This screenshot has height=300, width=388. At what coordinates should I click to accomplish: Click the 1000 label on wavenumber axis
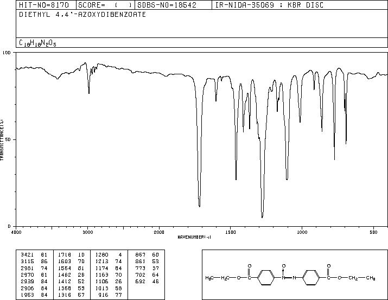302,232
